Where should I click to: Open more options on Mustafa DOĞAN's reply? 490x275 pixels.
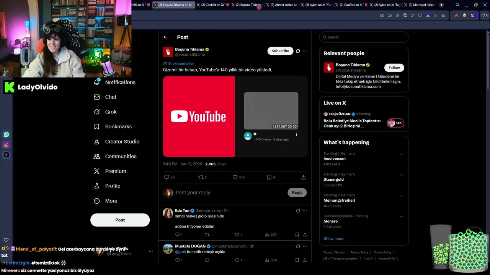pos(305,246)
